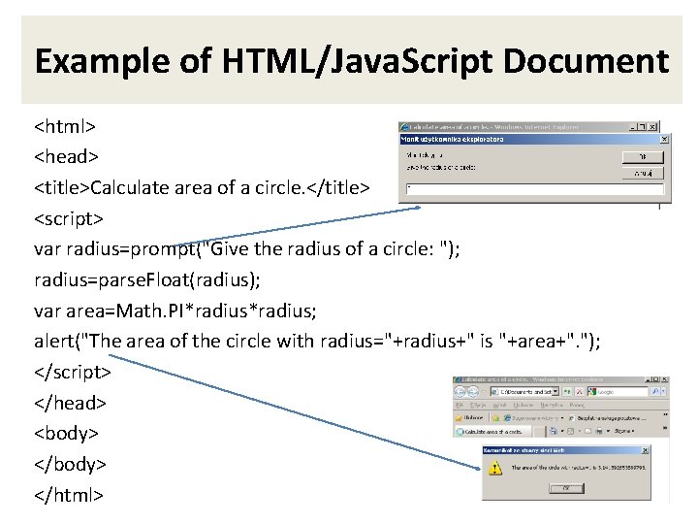Click the address bar showing C:\Documents and Set
Screen dimensions: 698x524
coord(524,392)
